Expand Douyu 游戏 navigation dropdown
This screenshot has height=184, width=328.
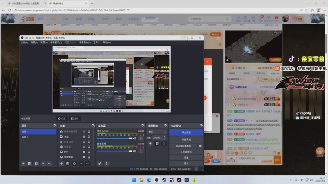[105, 19]
